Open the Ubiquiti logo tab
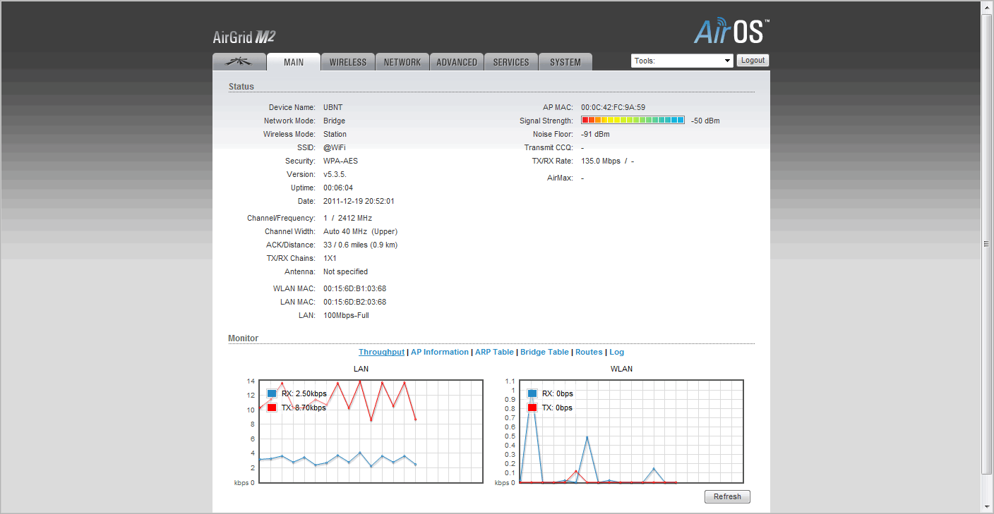994x514 pixels. point(239,62)
